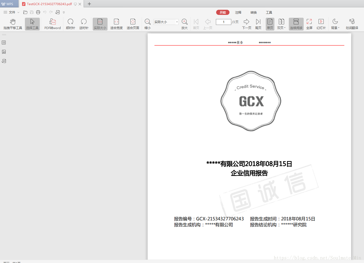The width and height of the screenshot is (364, 263).
Task: Enable word translation (划词翻译)
Action: tap(352, 24)
